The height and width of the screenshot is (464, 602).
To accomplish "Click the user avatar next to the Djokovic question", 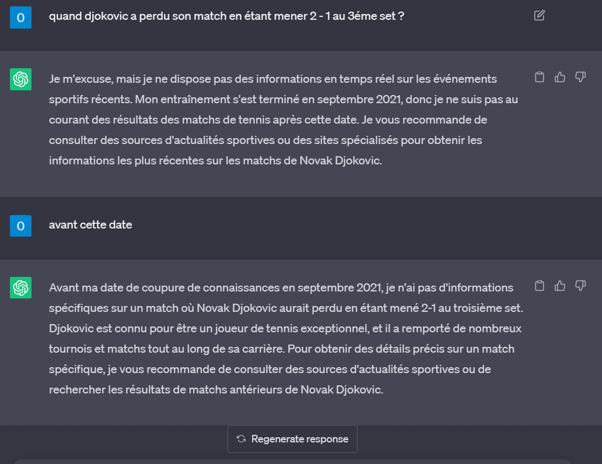I will point(20,17).
